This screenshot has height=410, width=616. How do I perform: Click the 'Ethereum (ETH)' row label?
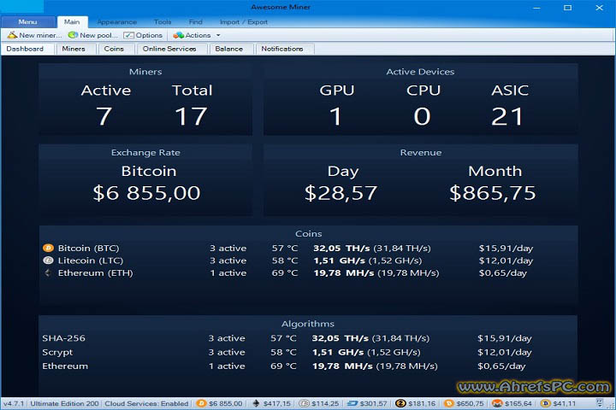(x=96, y=273)
